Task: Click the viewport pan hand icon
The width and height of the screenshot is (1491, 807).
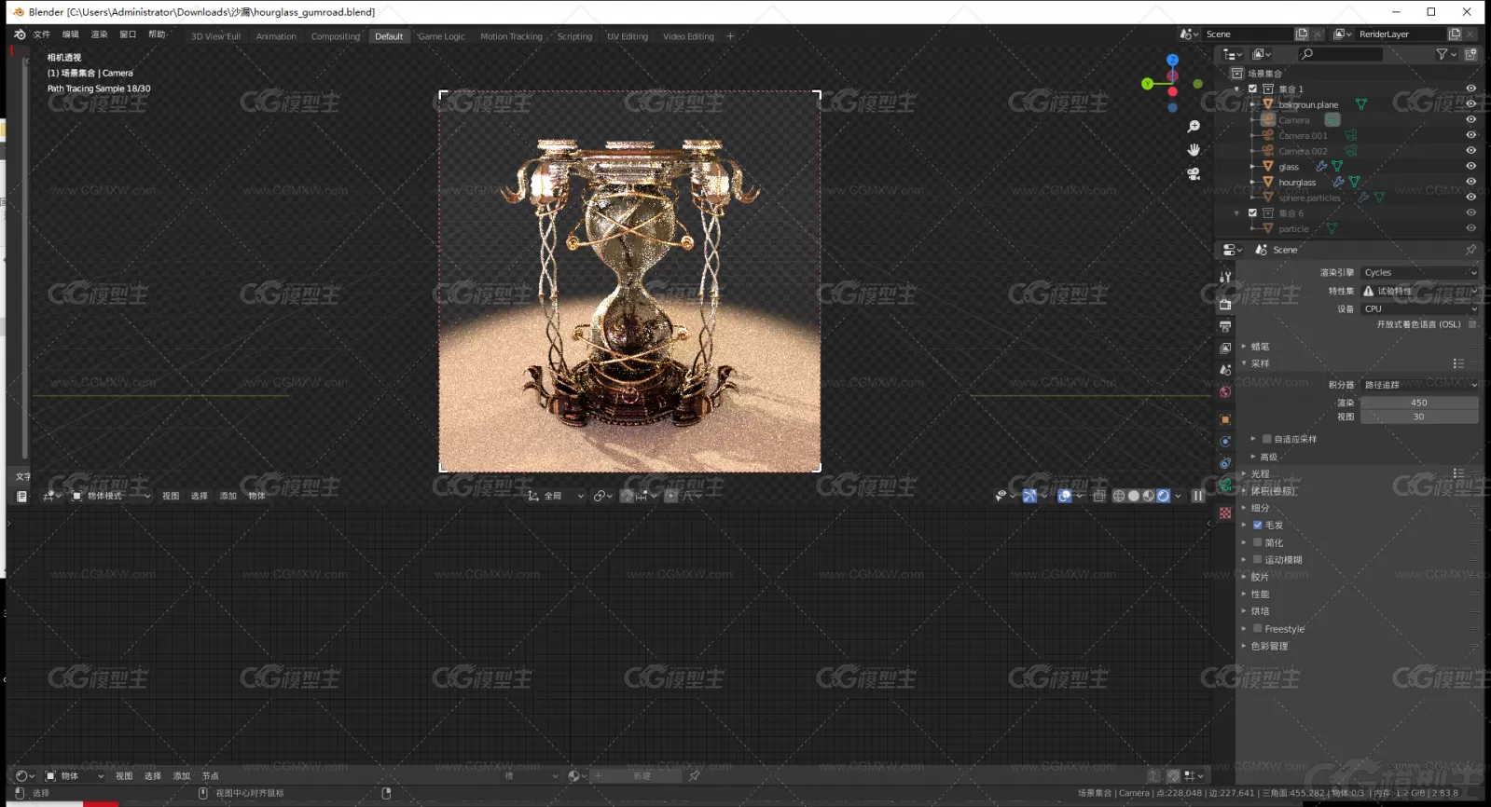Action: point(1194,149)
